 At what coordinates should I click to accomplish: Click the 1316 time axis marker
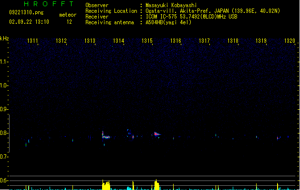[176, 41]
